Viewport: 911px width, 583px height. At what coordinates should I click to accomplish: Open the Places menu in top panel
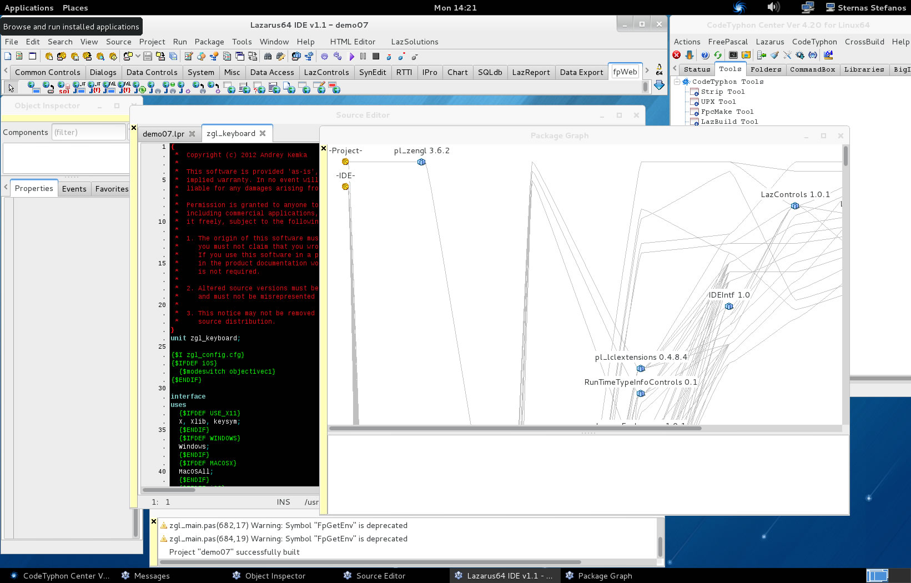75,7
